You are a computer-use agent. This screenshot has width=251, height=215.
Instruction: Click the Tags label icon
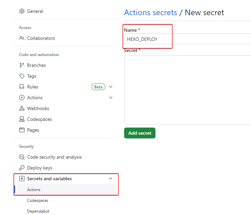click(x=22, y=76)
